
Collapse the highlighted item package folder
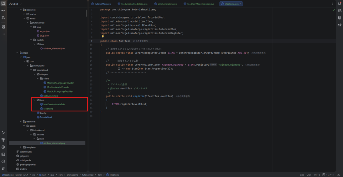coord(35,100)
